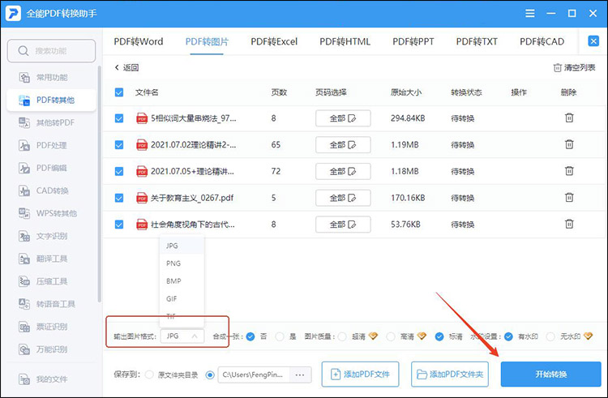Switch to the PDF转CAD tab
The image size is (608, 398).
tap(542, 41)
